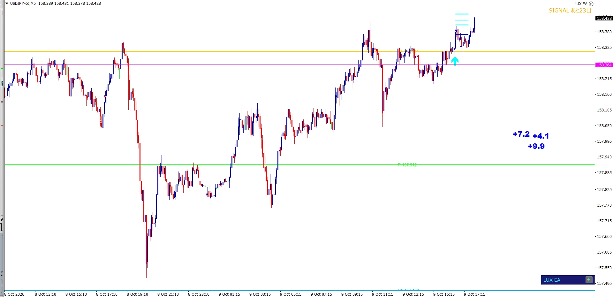Click the 158.380 price scale label

pos(604,32)
